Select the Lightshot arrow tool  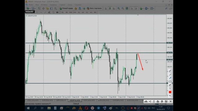point(170,78)
